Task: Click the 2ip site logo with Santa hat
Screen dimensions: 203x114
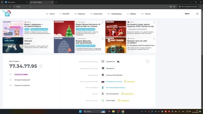Action: 7,13
